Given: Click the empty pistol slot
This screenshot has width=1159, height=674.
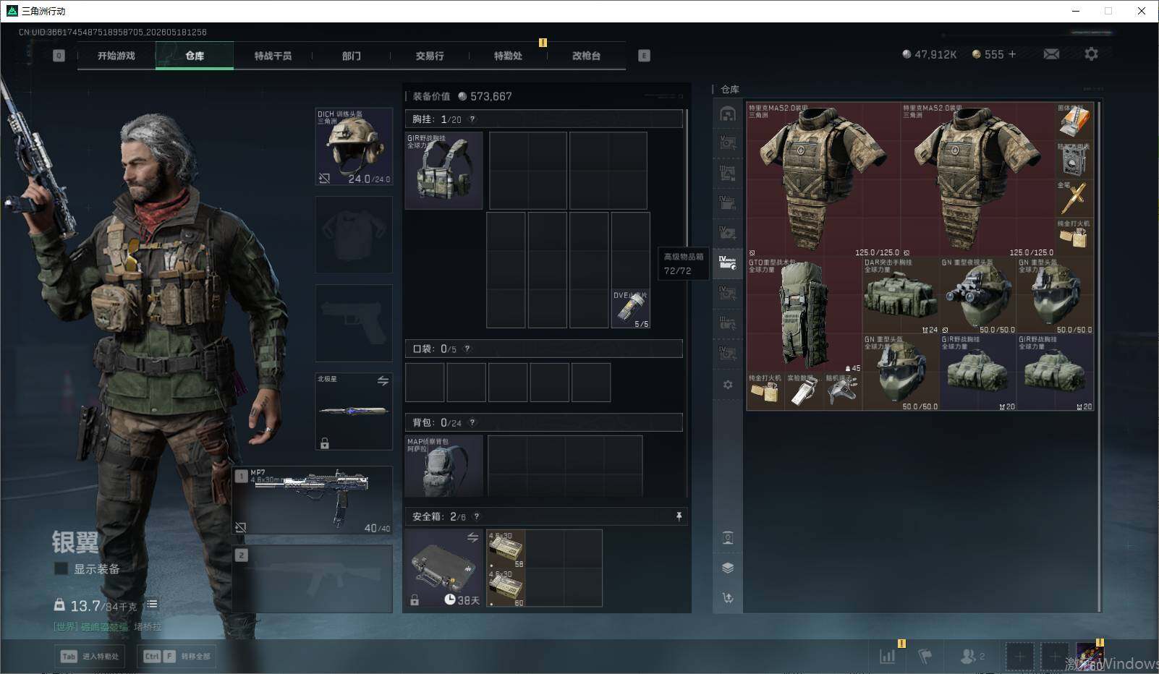Looking at the screenshot, I should click(354, 323).
